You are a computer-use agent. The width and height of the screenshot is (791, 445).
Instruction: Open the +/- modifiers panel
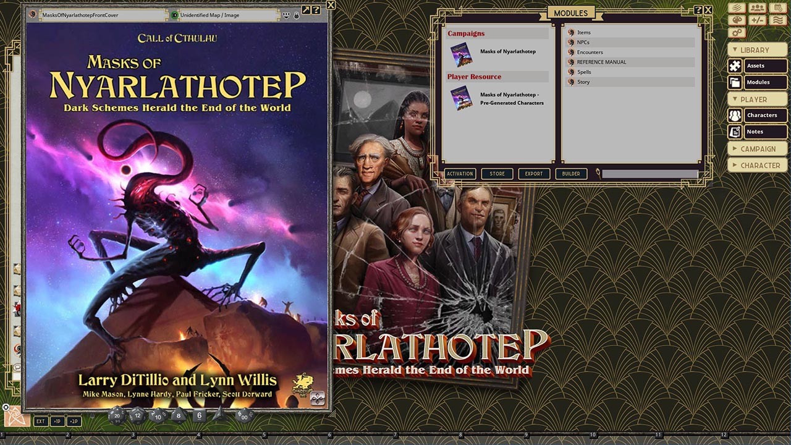coord(758,20)
